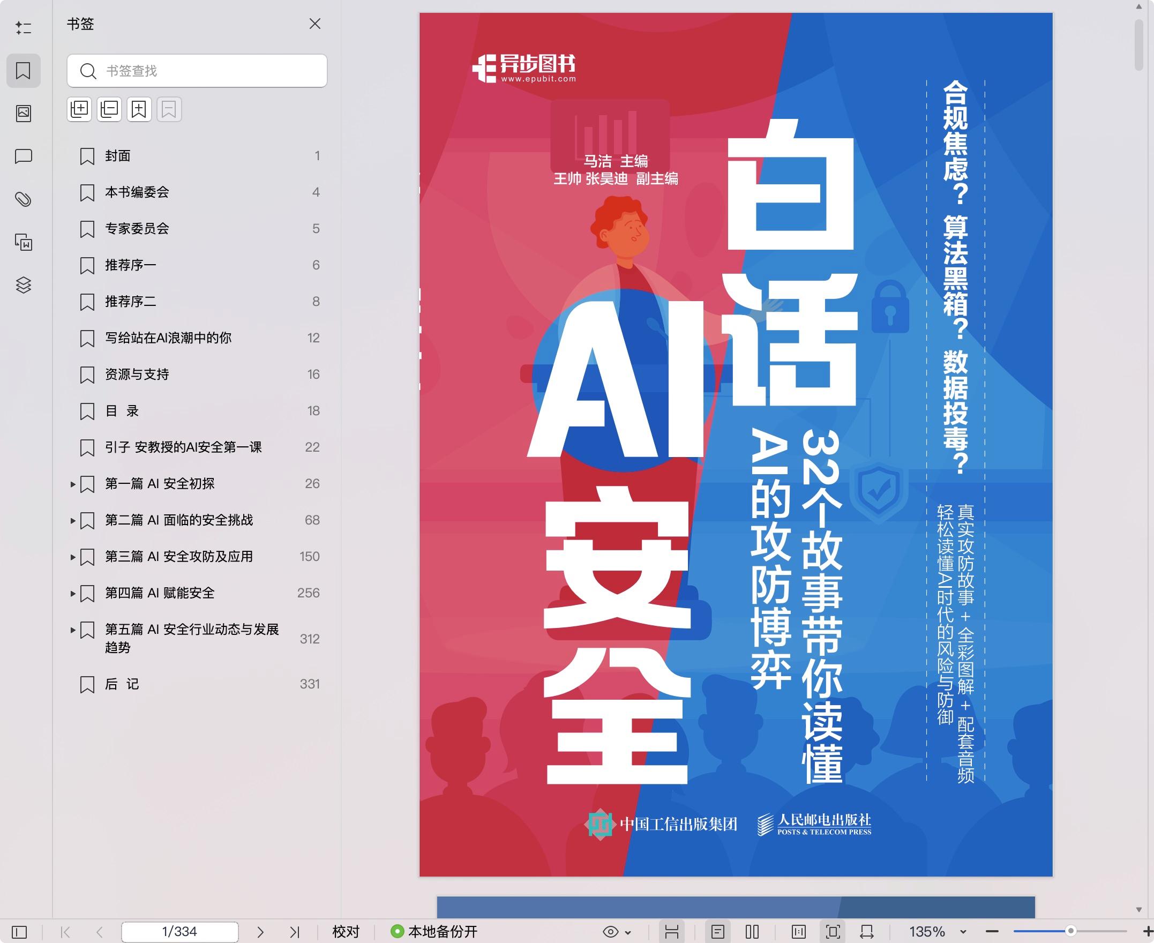Click the expand-all bookmarks icon
Viewport: 1154px width, 943px height.
coord(79,110)
